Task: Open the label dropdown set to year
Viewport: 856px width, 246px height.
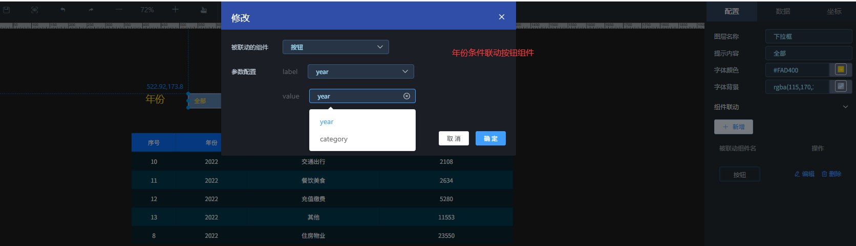Action: coord(360,71)
